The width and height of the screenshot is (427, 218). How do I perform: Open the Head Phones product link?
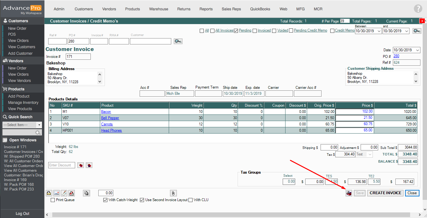(x=111, y=130)
